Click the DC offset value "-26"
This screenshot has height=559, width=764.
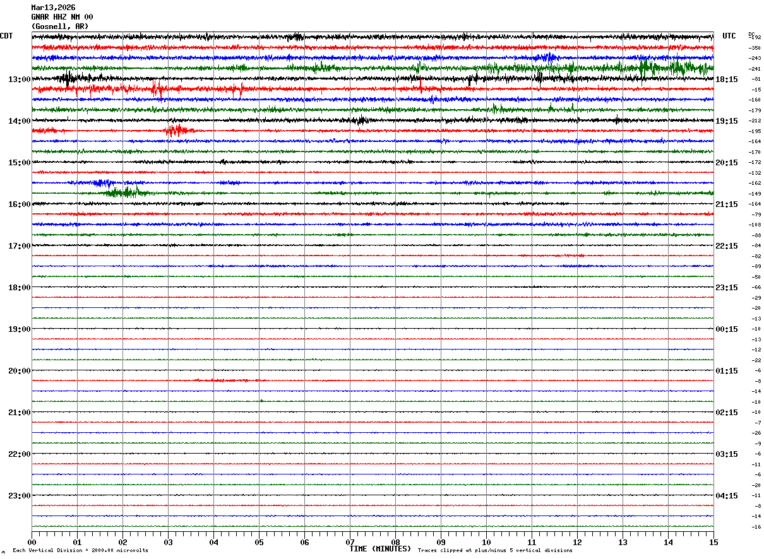point(756,433)
